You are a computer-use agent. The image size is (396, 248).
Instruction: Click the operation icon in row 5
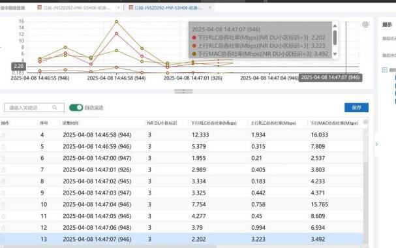(3, 147)
